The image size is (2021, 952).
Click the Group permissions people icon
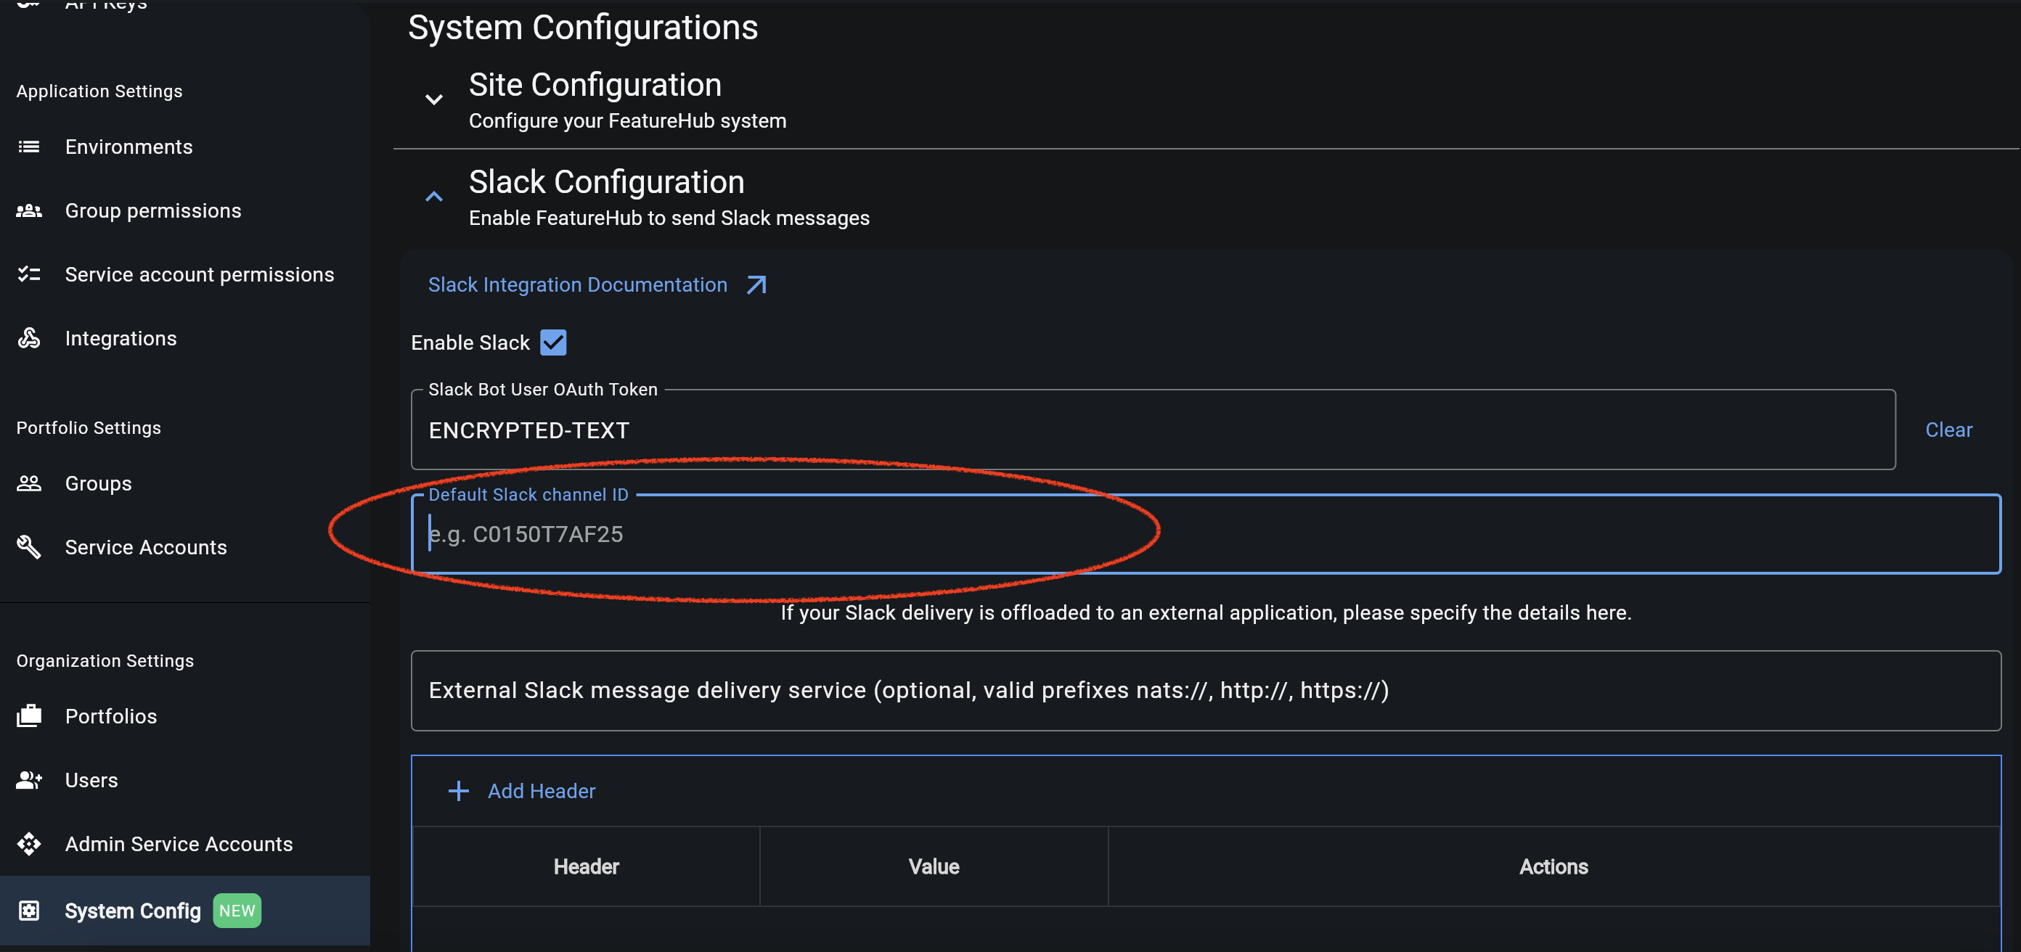tap(29, 211)
